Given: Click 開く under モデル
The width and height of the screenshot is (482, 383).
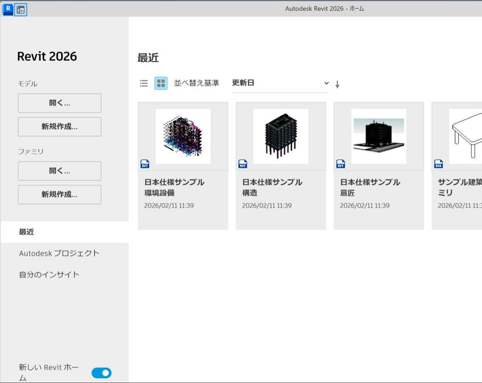Looking at the screenshot, I should [59, 103].
